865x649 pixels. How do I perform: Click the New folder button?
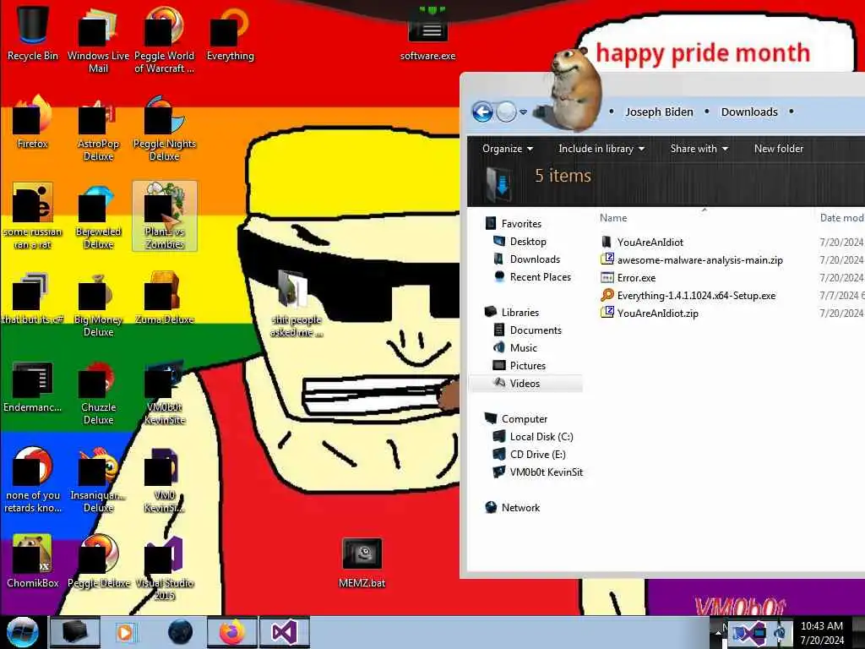pos(778,149)
